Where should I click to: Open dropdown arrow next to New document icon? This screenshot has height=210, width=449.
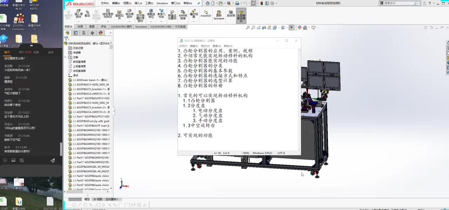tap(217, 3)
